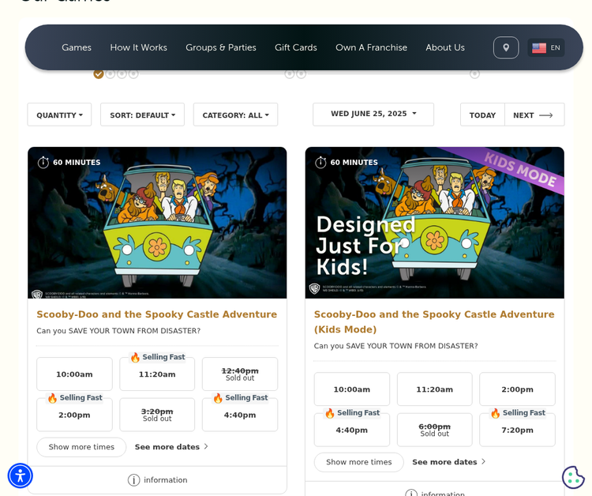Go to Next date with arrow

coord(534,115)
